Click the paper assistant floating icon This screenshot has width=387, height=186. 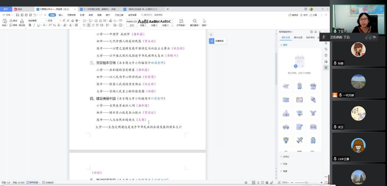pos(212,41)
